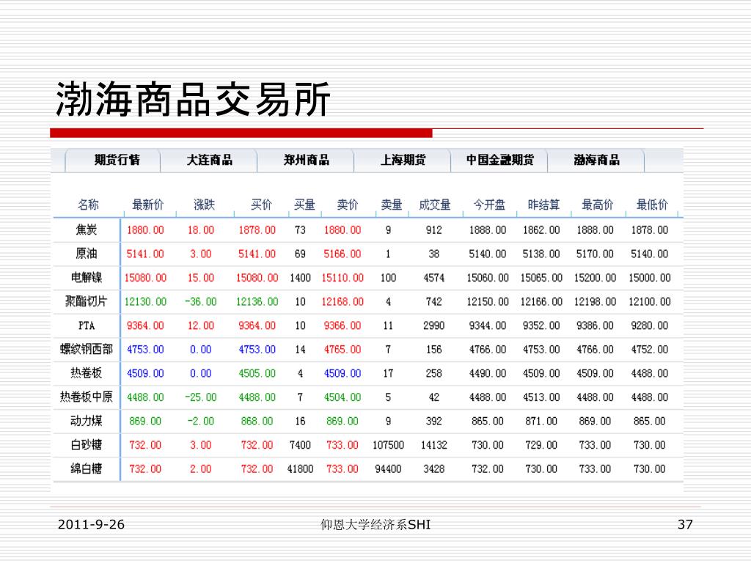Image resolution: width=751 pixels, height=563 pixels.
Task: Click the 买价 column header
Action: click(x=261, y=205)
